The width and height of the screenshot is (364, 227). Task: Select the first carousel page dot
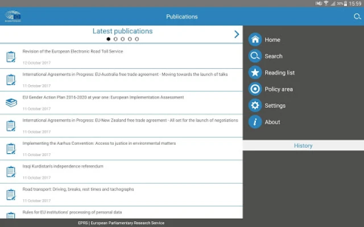[109, 39]
